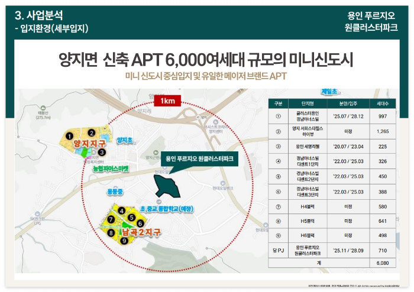Image resolution: width=414 pixels, height=292 pixels.
Task: Click the 구분 table header
Action: 279,103
